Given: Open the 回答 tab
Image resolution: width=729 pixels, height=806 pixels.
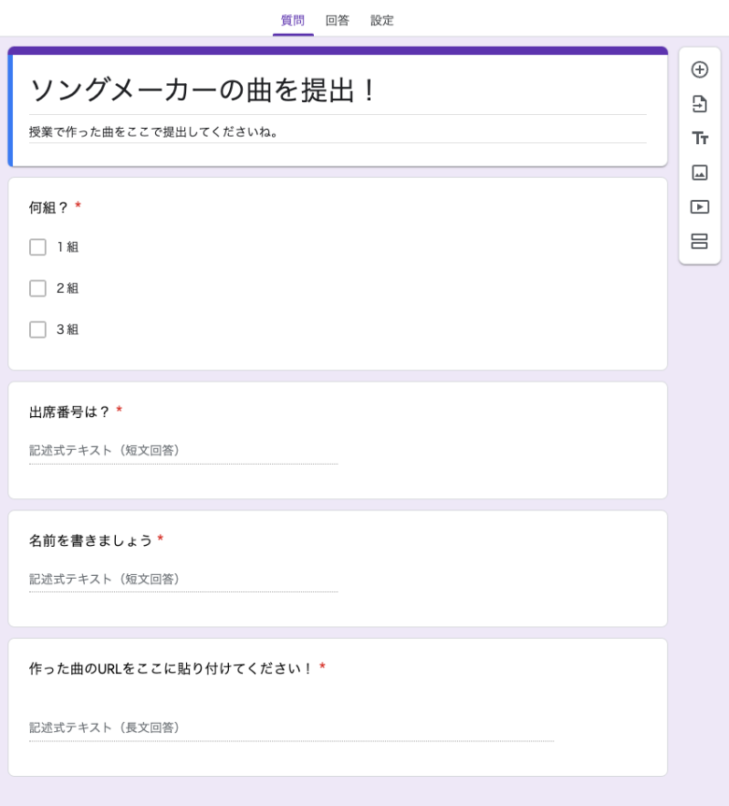Looking at the screenshot, I should click(x=337, y=21).
